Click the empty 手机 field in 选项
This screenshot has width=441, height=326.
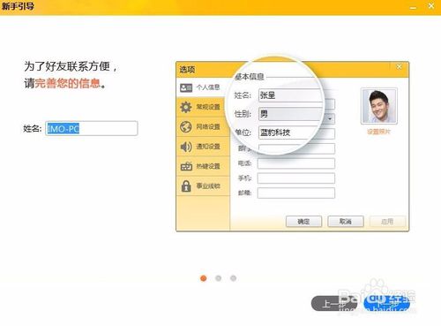point(296,178)
